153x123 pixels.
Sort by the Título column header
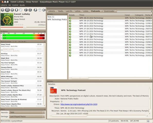tap(101, 15)
